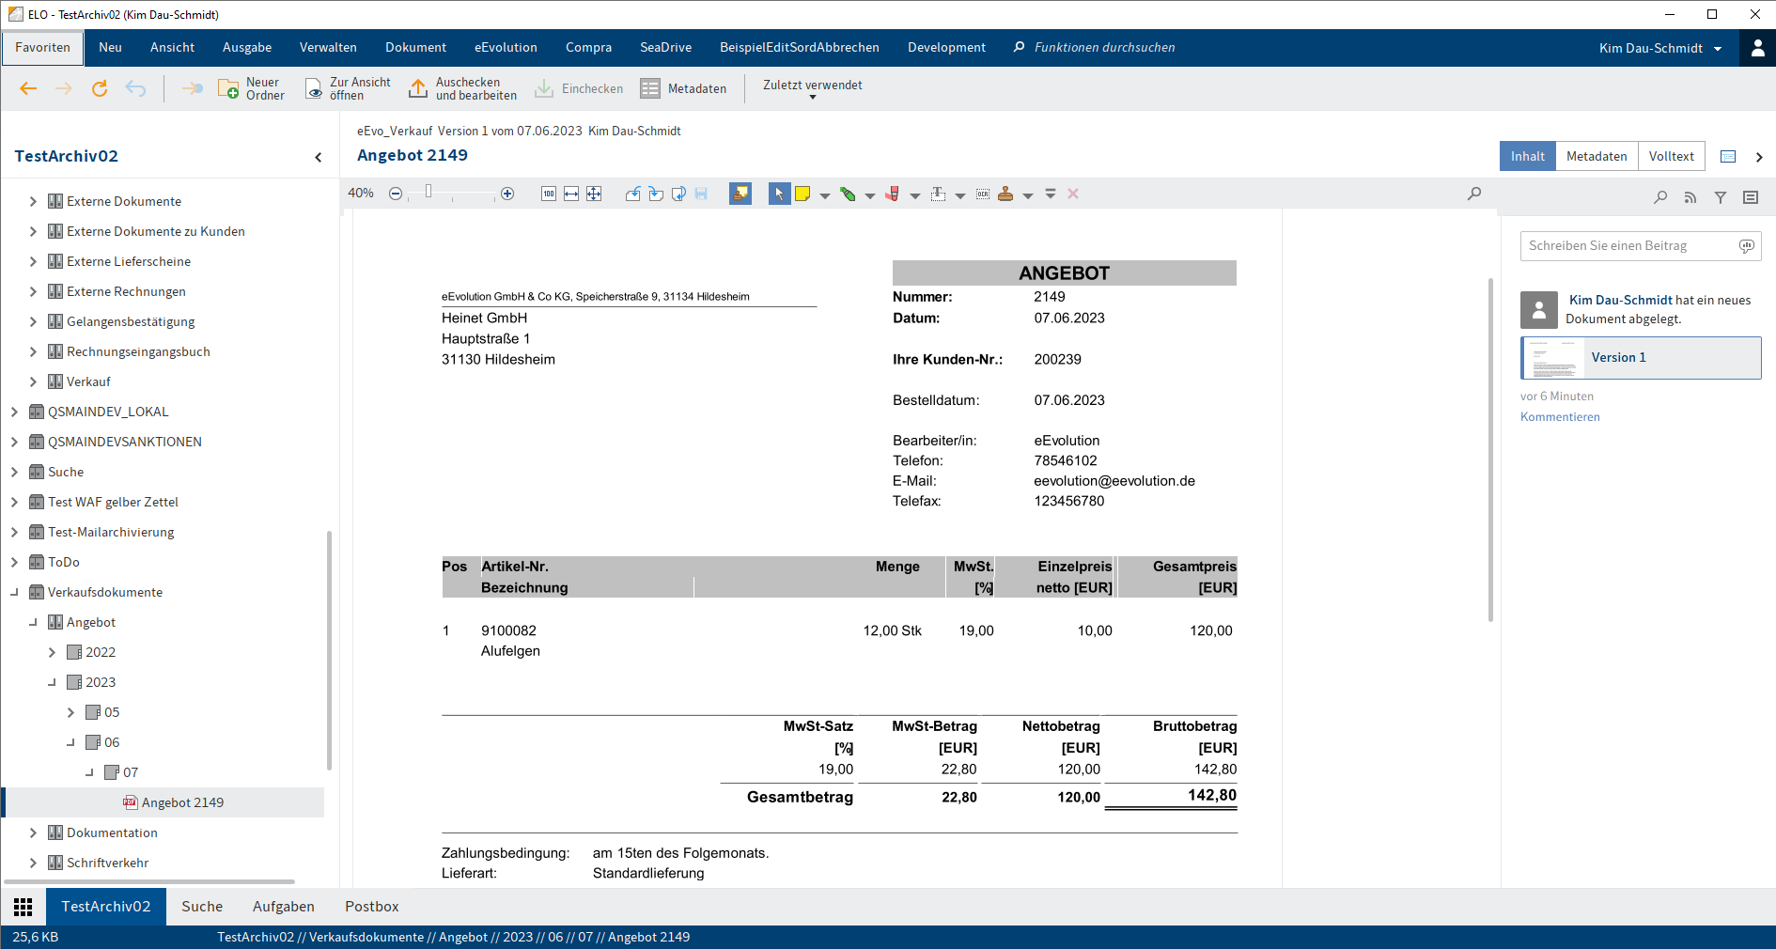Select the red marker strikeout tool

pyautogui.click(x=893, y=194)
